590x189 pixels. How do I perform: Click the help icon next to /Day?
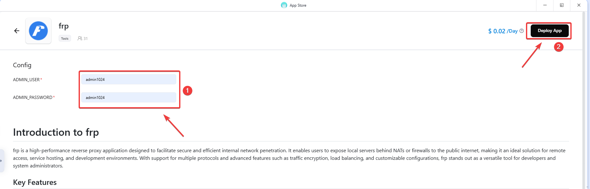tap(522, 31)
